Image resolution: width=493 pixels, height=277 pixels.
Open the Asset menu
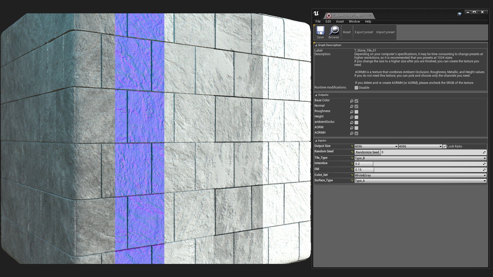click(340, 22)
